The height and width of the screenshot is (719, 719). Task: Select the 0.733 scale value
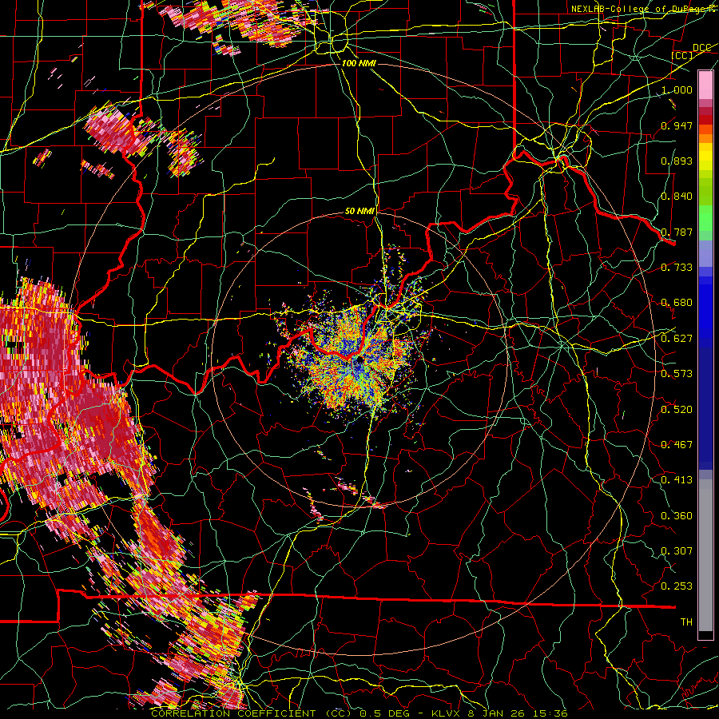677,268
